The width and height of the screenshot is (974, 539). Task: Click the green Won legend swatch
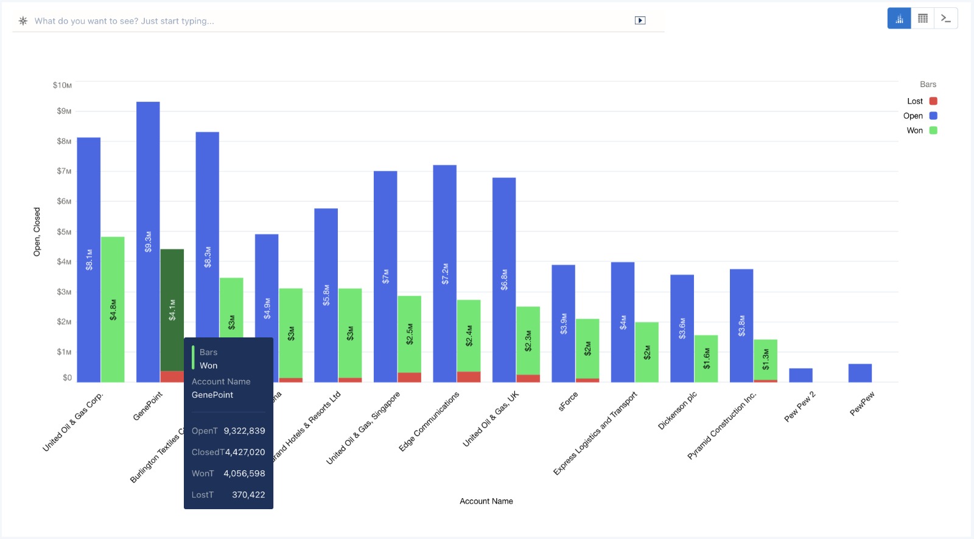(933, 130)
